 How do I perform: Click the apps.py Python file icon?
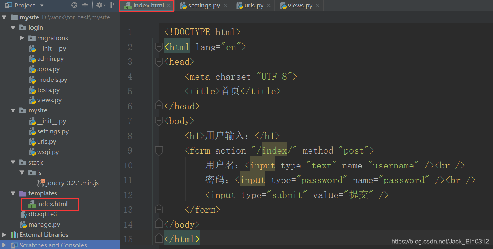tap(32, 69)
